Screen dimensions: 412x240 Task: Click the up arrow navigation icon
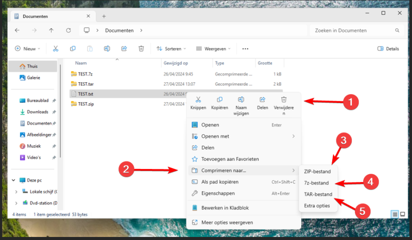click(51, 30)
